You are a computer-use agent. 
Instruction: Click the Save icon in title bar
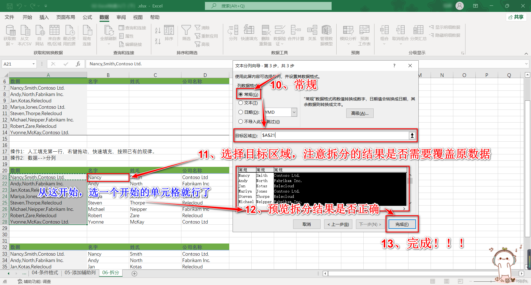(x=10, y=6)
